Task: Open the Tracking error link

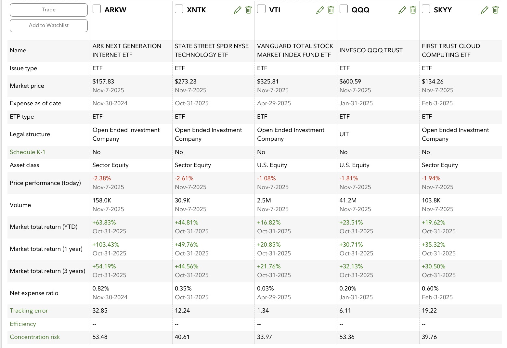Action: click(29, 311)
